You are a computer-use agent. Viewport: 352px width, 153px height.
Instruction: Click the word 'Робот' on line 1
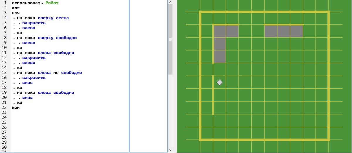(52, 3)
